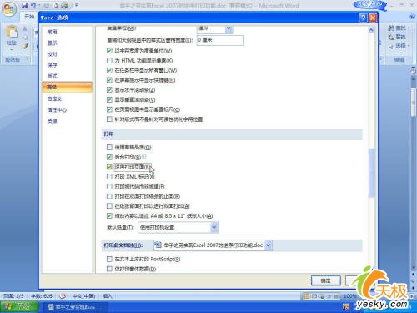Click proofing error icon in status bar
The width and height of the screenshot is (417, 313).
pyautogui.click(x=63, y=296)
